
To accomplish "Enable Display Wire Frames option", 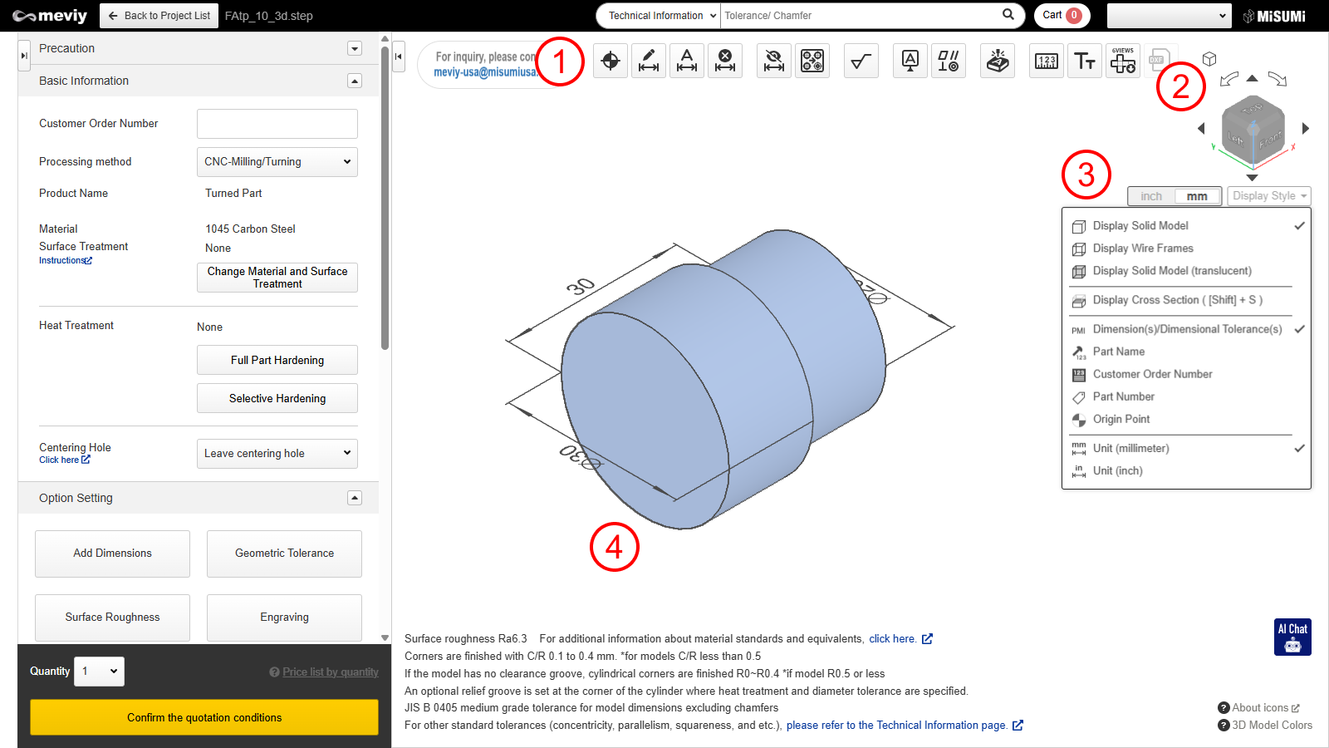I will tap(1143, 249).
